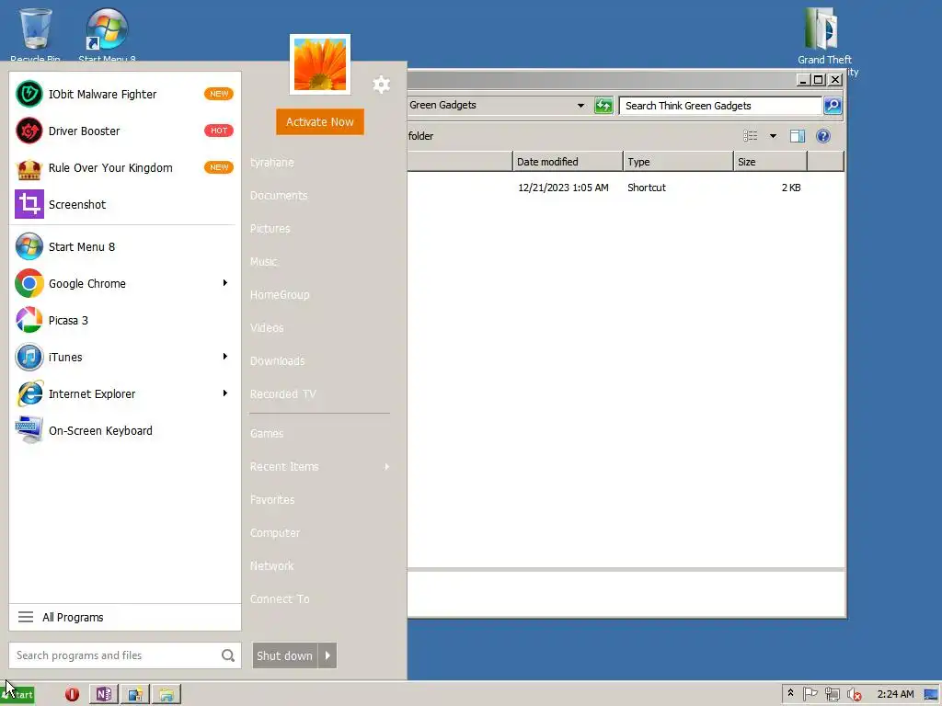Open Music in start menu
The image size is (942, 706).
[x=264, y=262]
